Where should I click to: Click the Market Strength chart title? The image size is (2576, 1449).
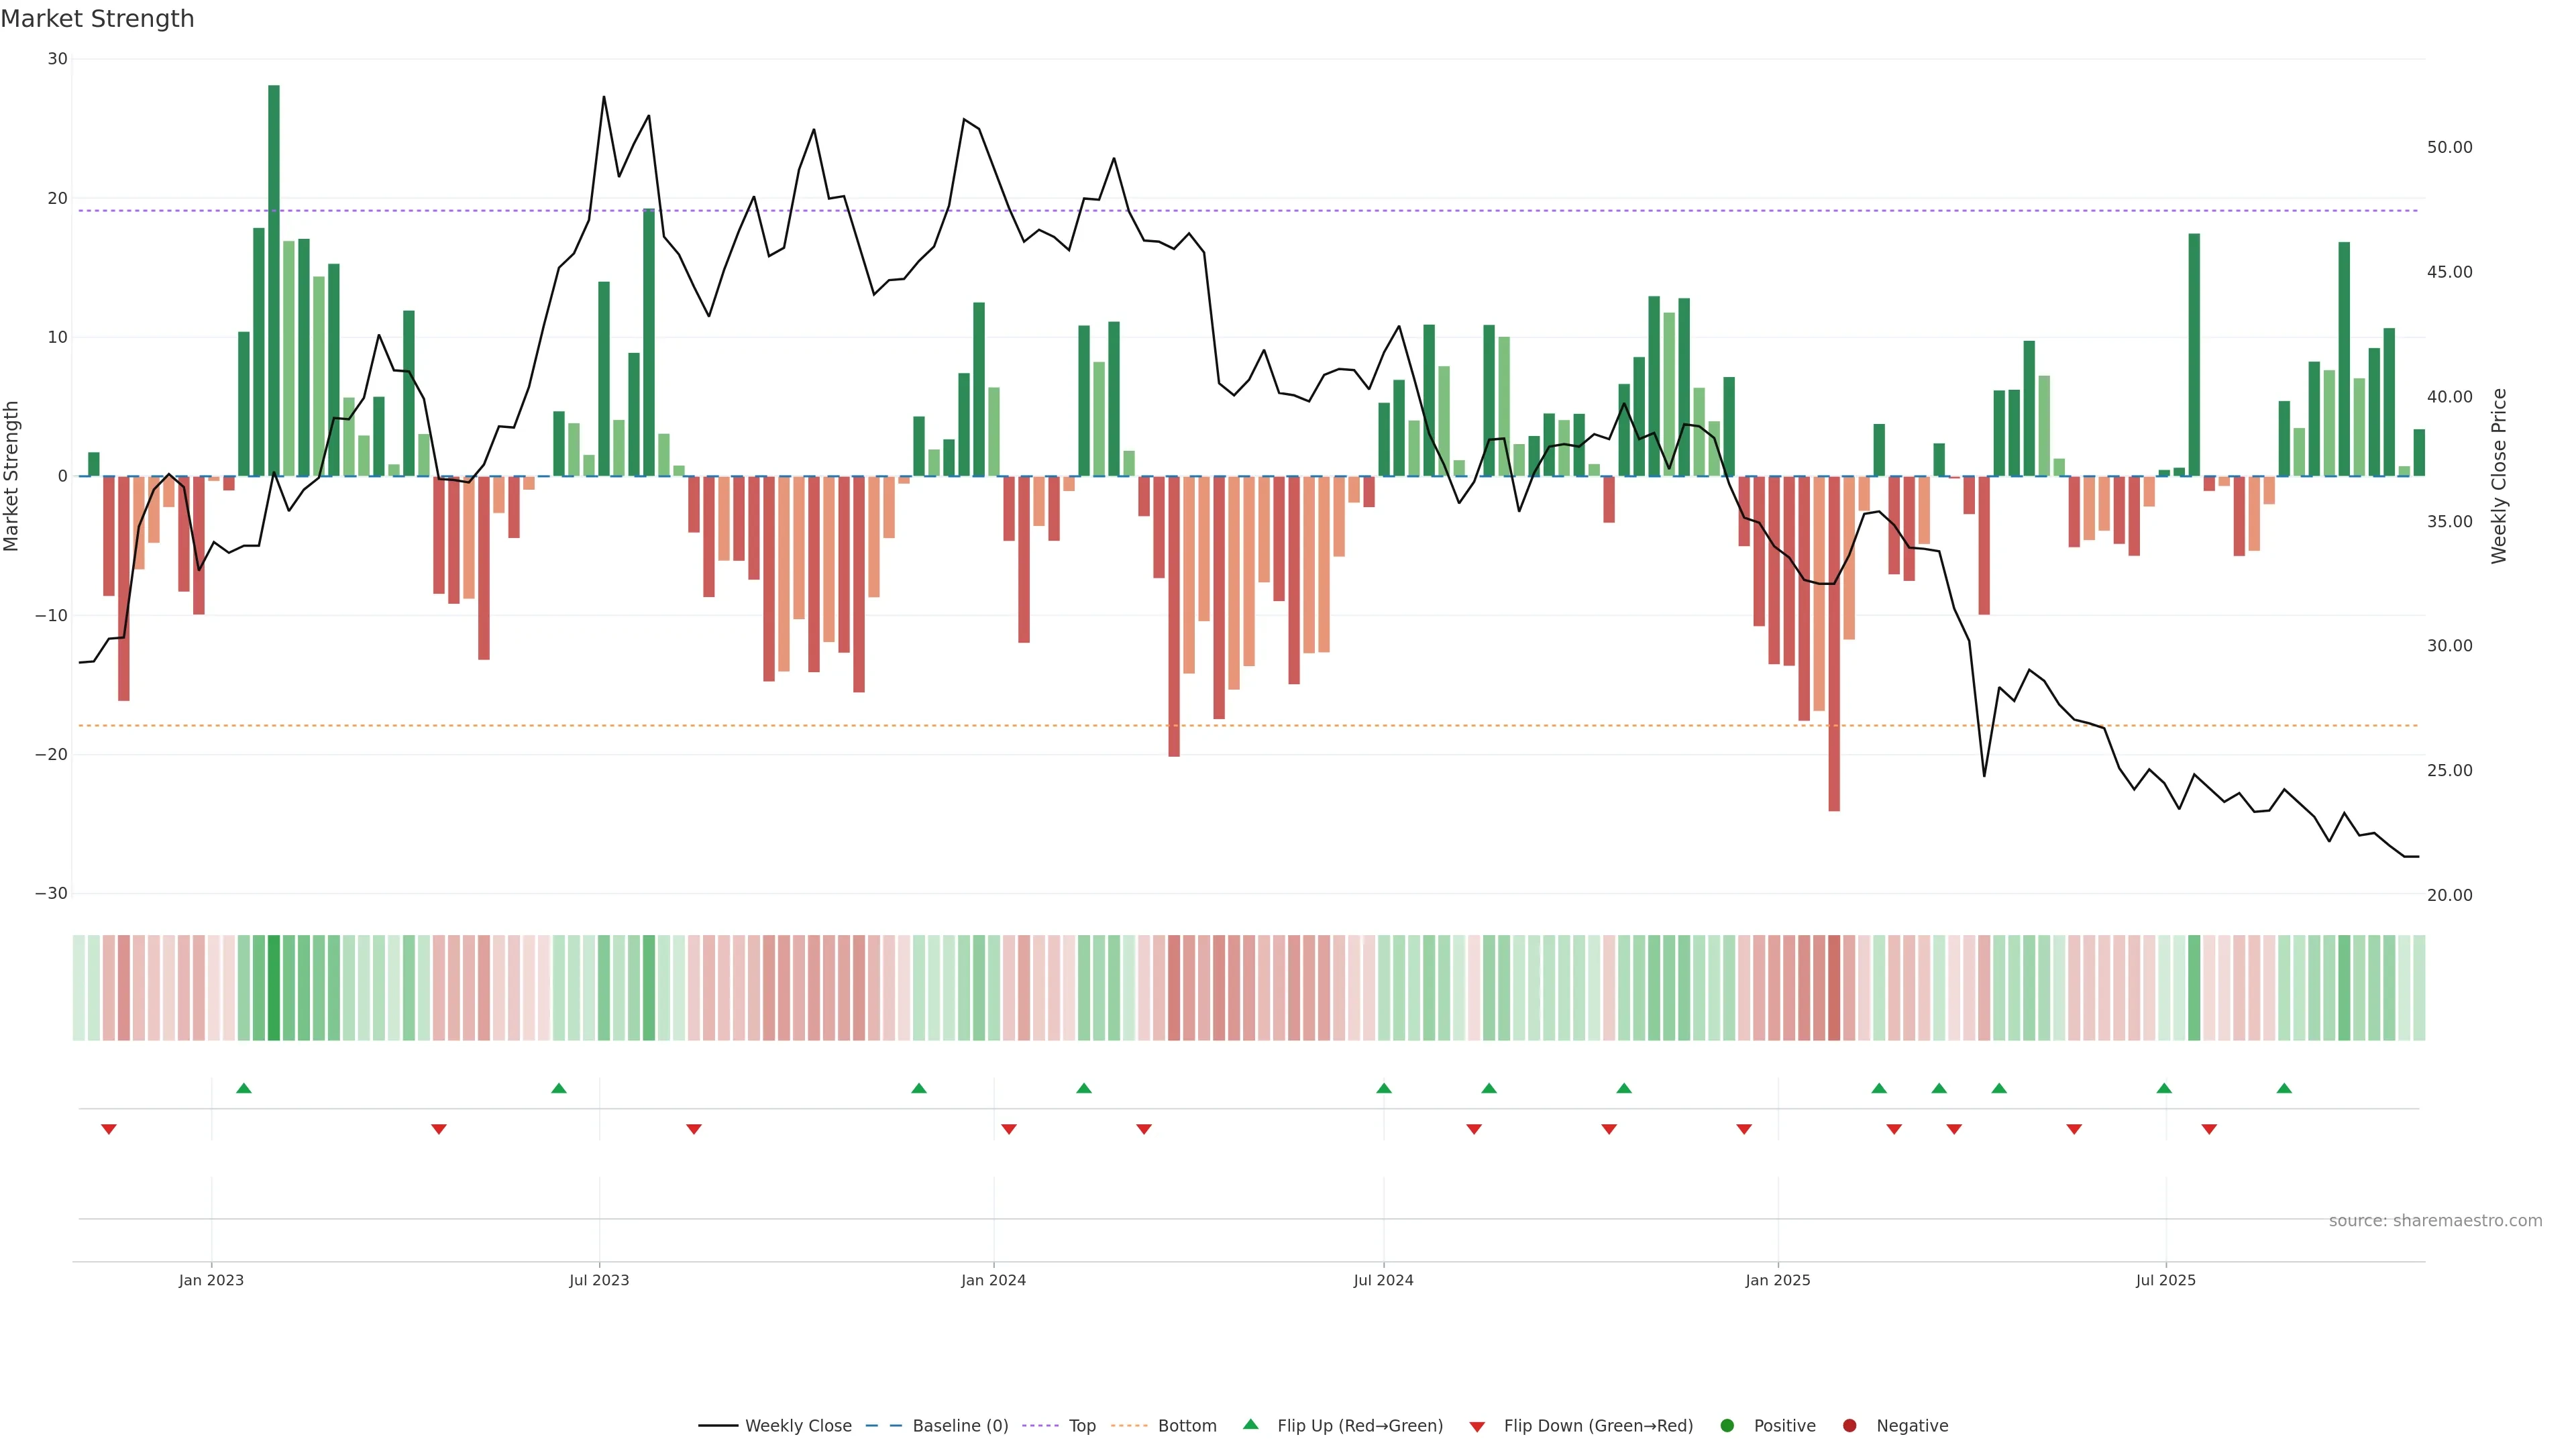pyautogui.click(x=98, y=19)
